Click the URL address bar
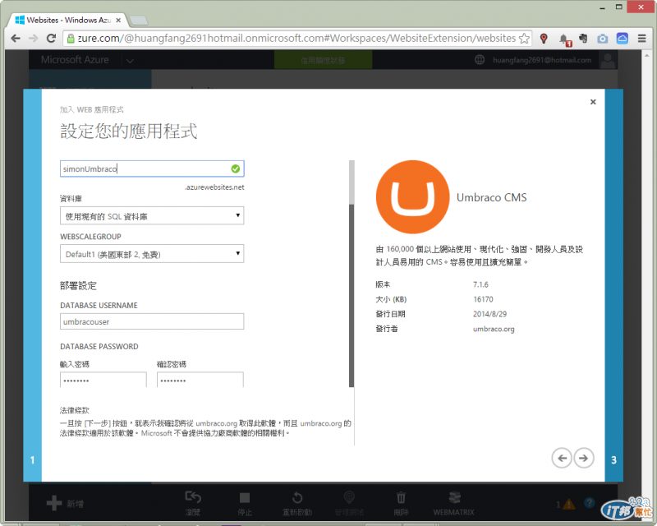 coord(296,39)
